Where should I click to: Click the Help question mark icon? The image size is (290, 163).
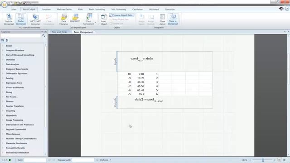pyautogui.click(x=287, y=9)
